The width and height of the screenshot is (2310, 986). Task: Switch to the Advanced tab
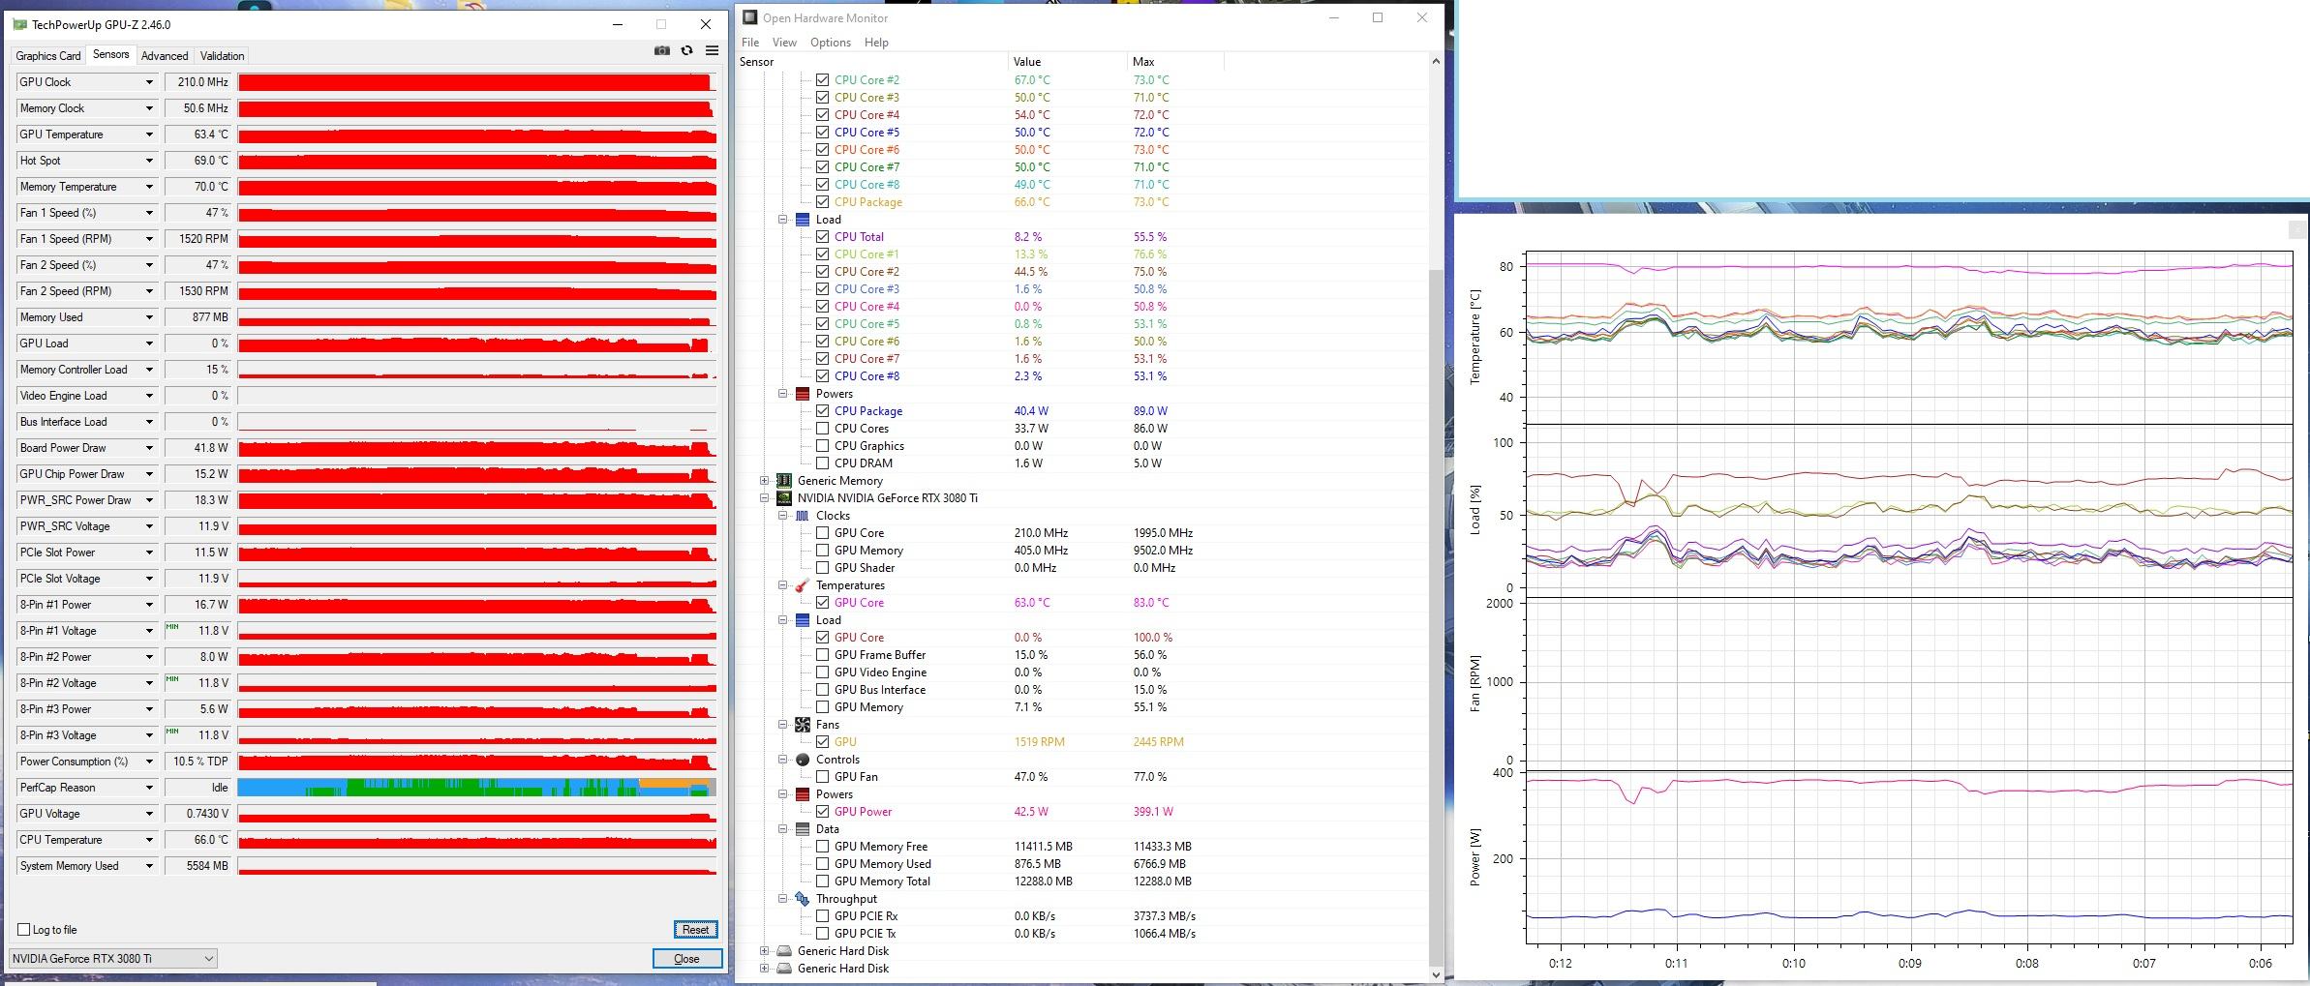(165, 56)
